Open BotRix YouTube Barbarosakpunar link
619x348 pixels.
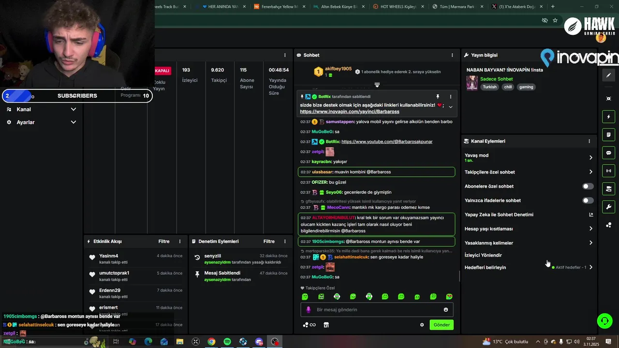(x=387, y=142)
